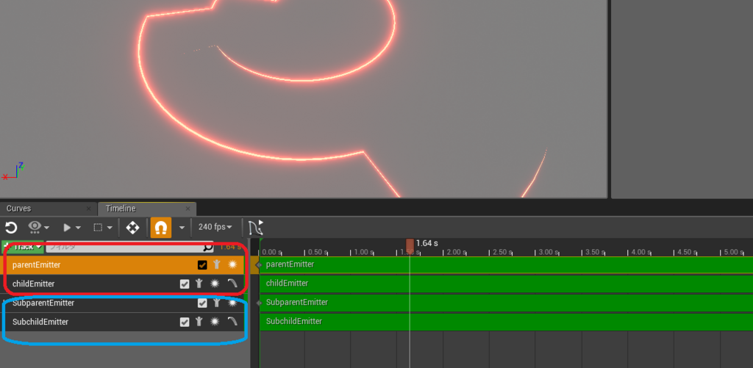Image resolution: width=753 pixels, height=368 pixels.
Task: Click the curve editor icon in toolbar
Action: (256, 228)
